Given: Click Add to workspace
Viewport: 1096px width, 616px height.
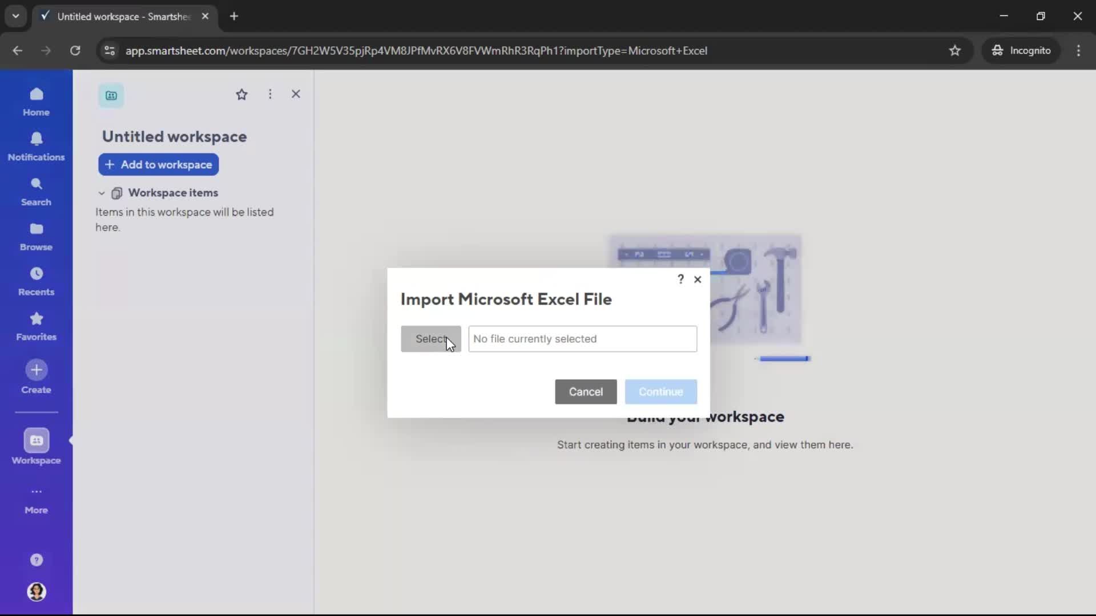Looking at the screenshot, I should tap(158, 165).
